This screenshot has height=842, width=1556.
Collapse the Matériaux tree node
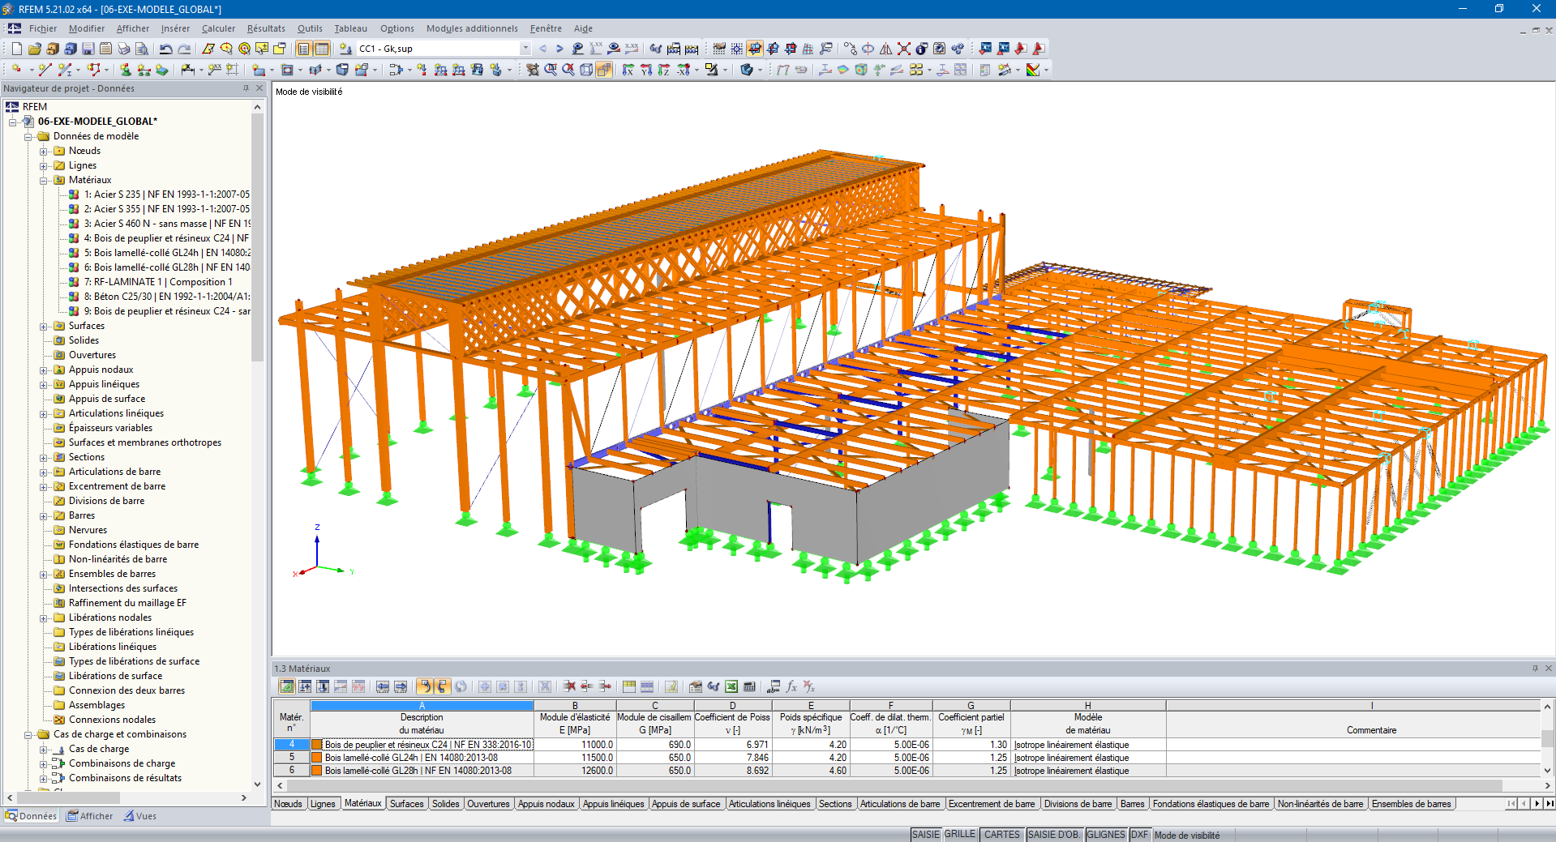(x=44, y=180)
